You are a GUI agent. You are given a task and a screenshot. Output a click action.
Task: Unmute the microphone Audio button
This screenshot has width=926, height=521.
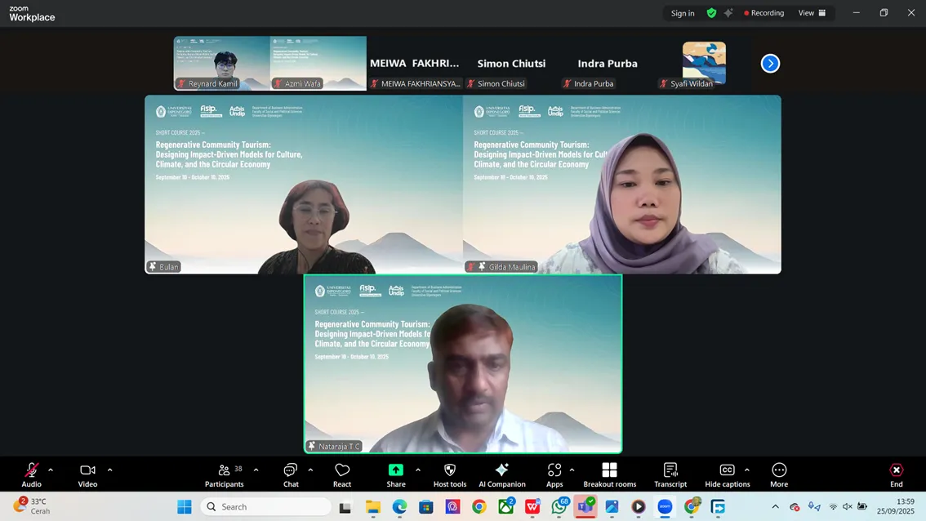click(31, 474)
